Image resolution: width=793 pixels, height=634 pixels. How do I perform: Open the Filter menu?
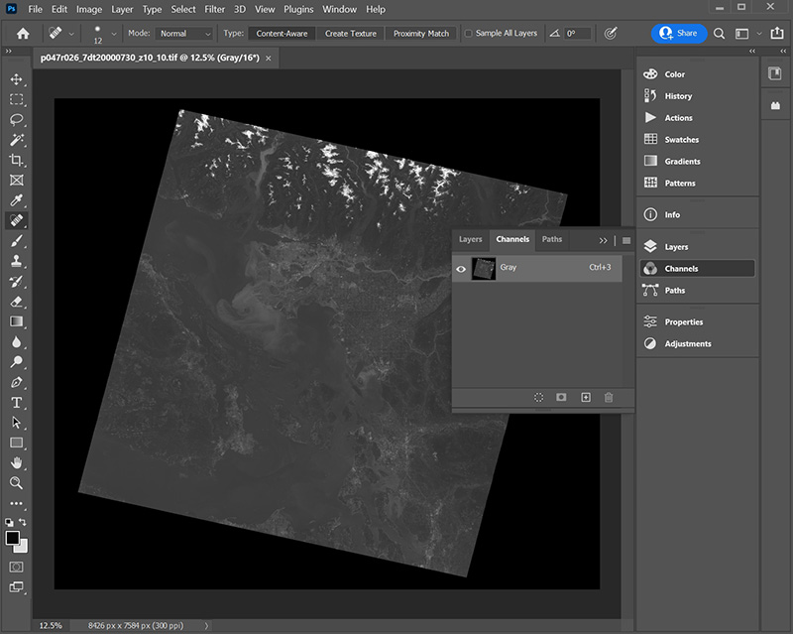[214, 9]
